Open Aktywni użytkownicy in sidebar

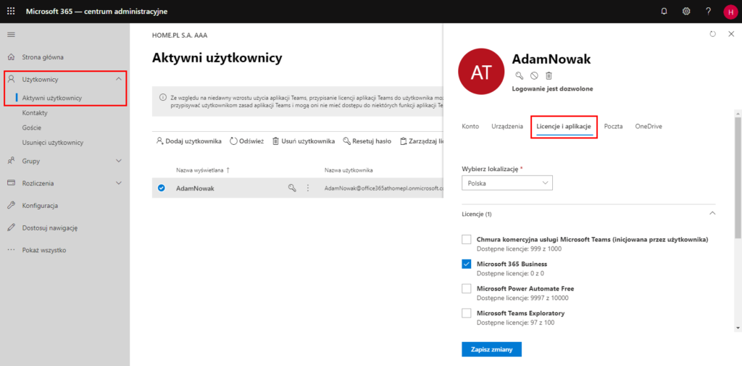tap(51, 98)
